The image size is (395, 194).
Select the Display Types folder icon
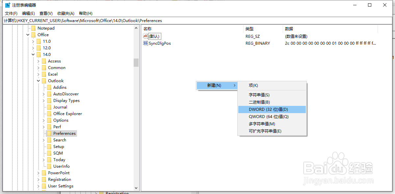(x=49, y=100)
